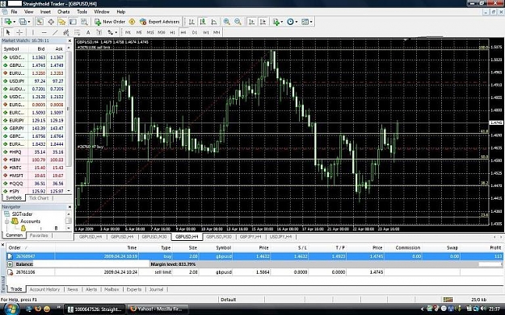Switch to the D1 timeframe
505x315 pixels.
pos(194,32)
